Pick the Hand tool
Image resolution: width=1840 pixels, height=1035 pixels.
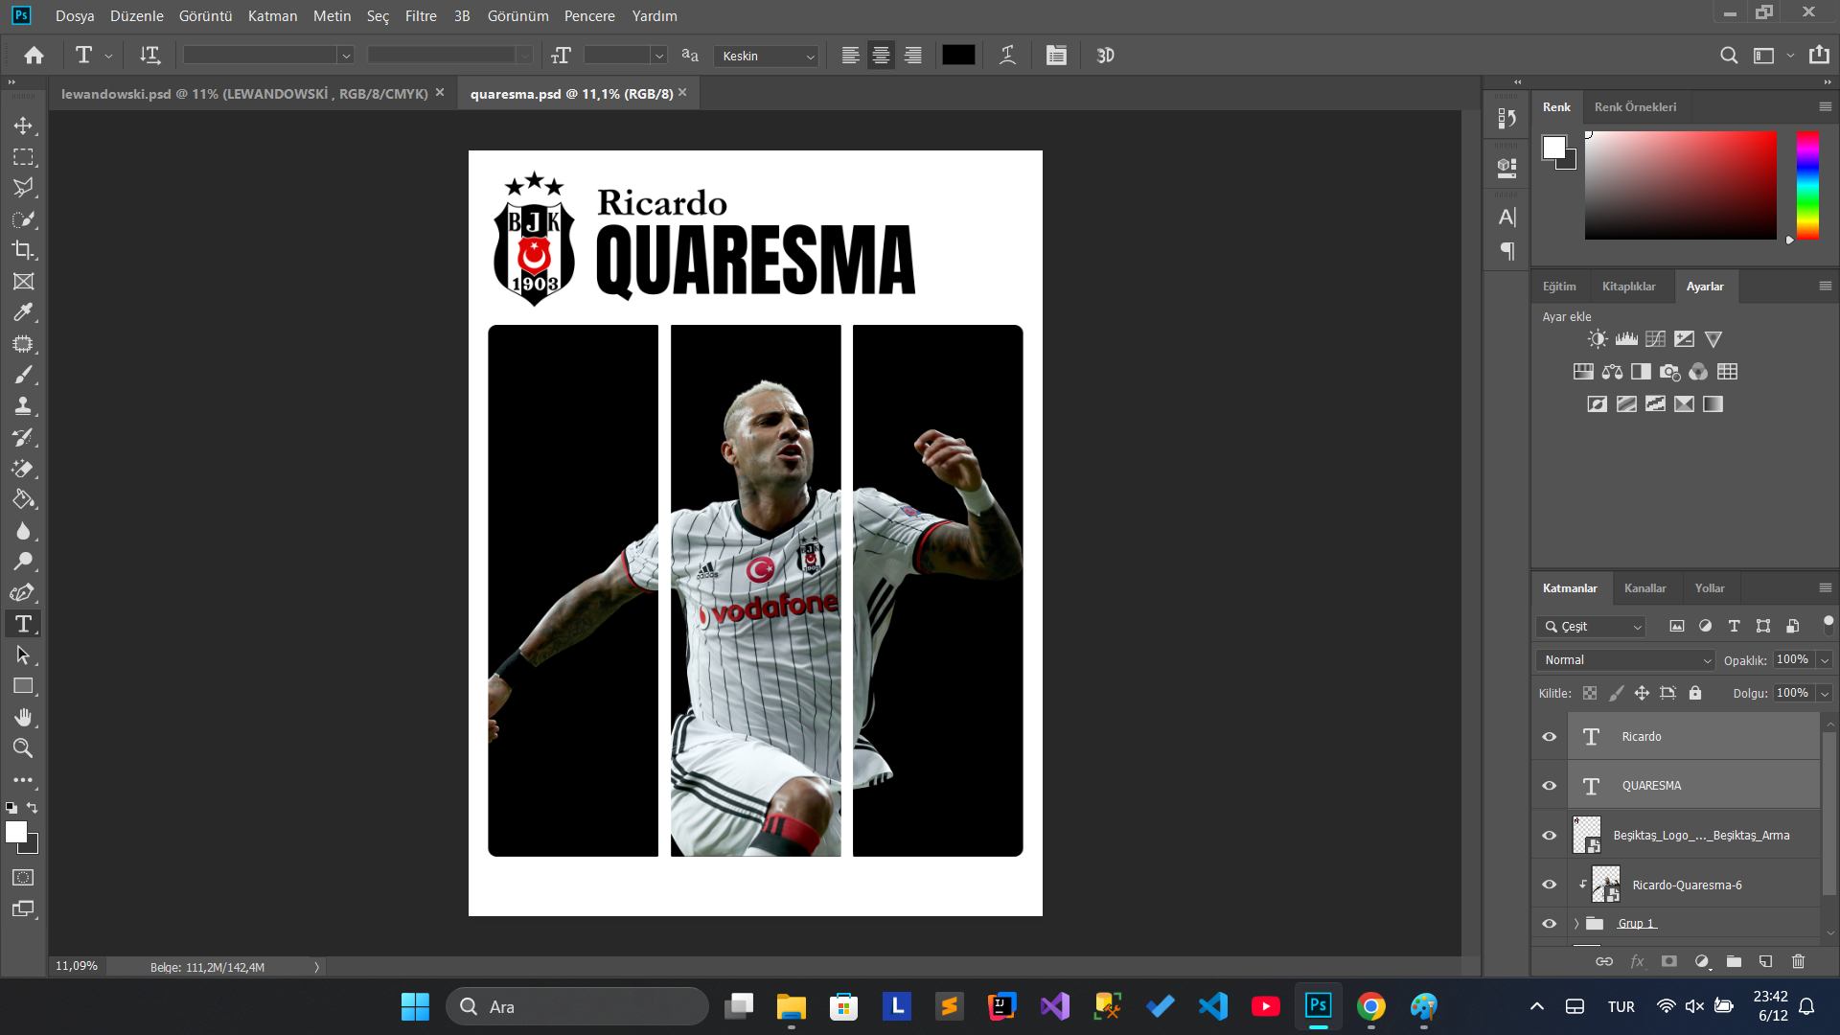pyautogui.click(x=23, y=717)
